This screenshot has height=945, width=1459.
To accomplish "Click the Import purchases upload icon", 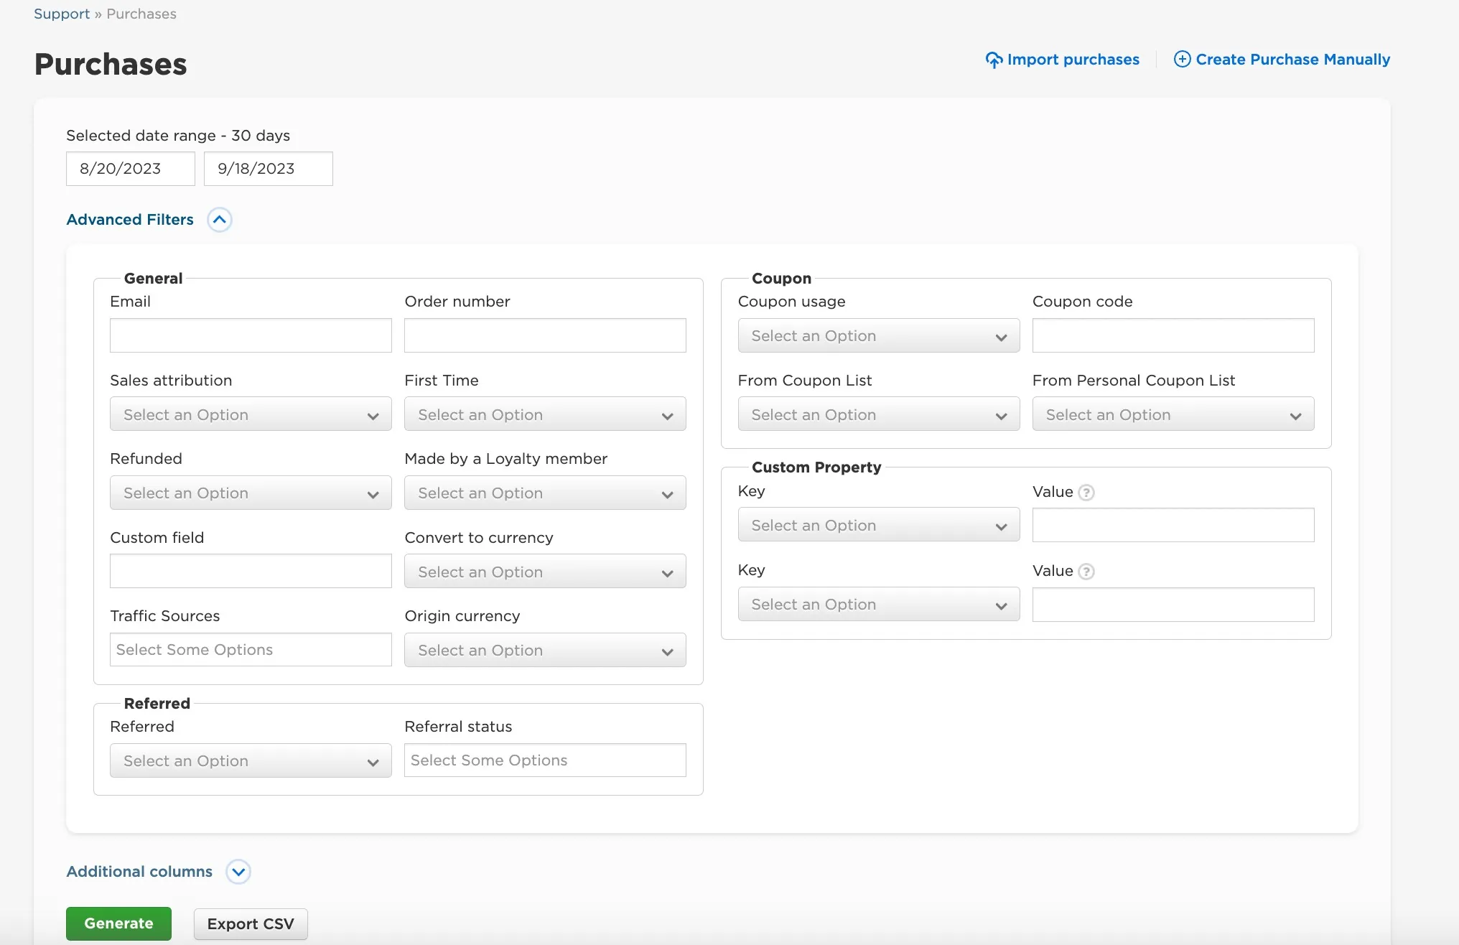I will (x=994, y=60).
